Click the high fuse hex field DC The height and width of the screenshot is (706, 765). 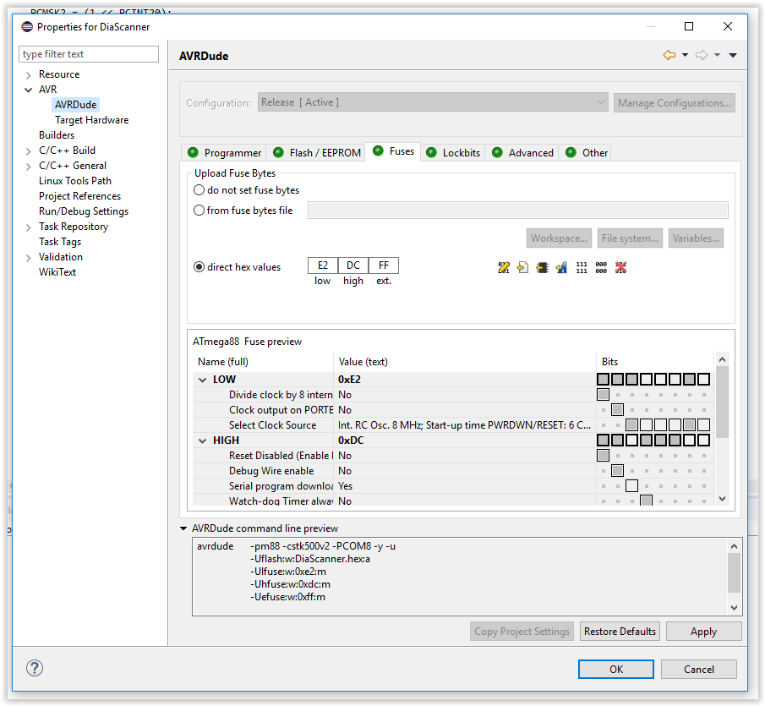353,265
